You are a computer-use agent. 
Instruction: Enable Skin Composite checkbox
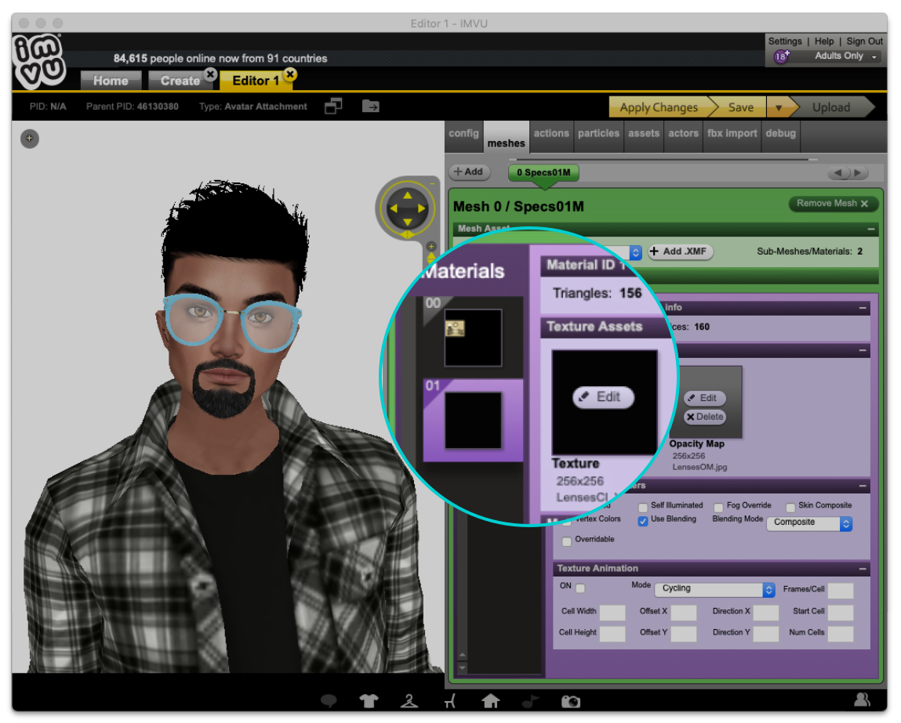790,508
